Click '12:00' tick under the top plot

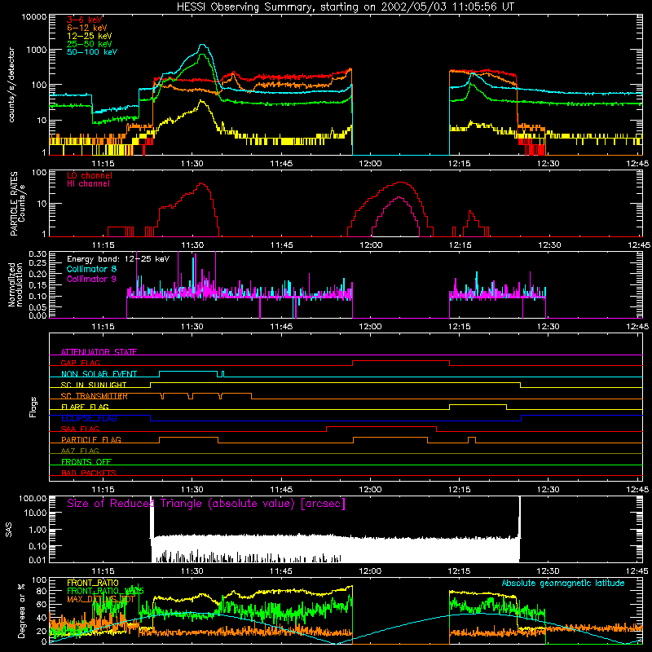[370, 164]
